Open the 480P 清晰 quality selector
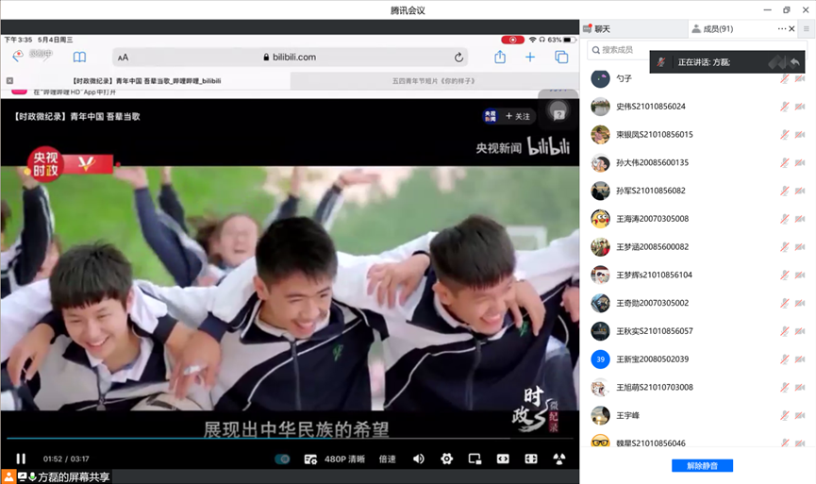Image resolution: width=816 pixels, height=484 pixels. click(x=344, y=459)
